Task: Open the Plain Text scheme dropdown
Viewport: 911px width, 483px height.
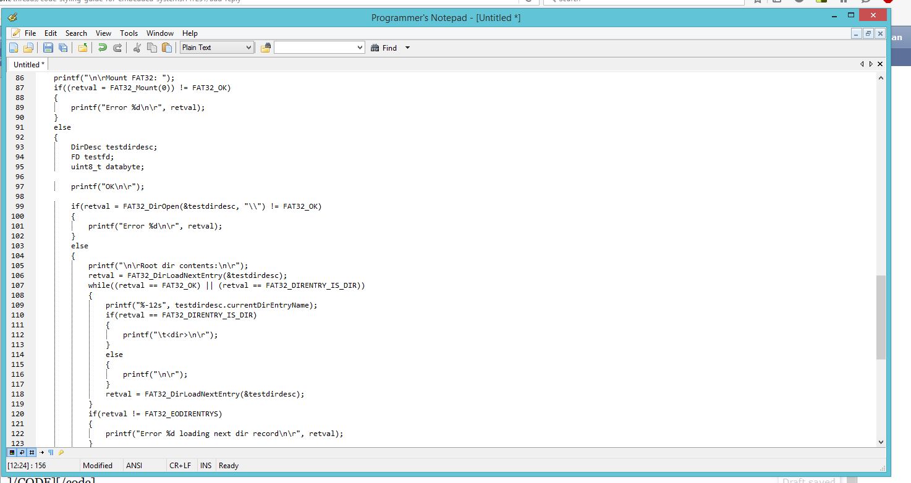Action: tap(217, 48)
